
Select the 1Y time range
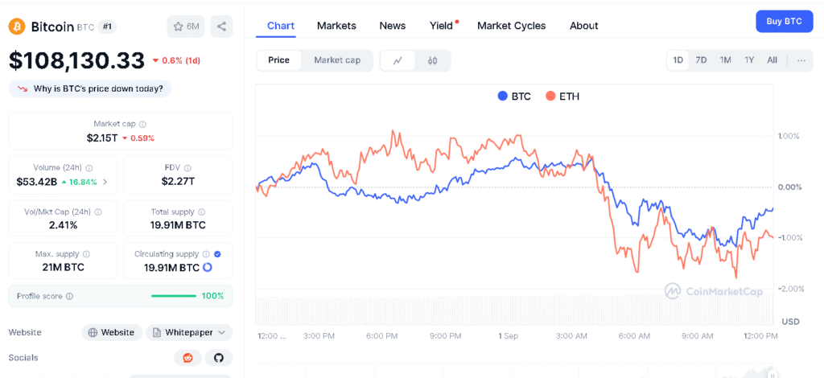pos(749,60)
